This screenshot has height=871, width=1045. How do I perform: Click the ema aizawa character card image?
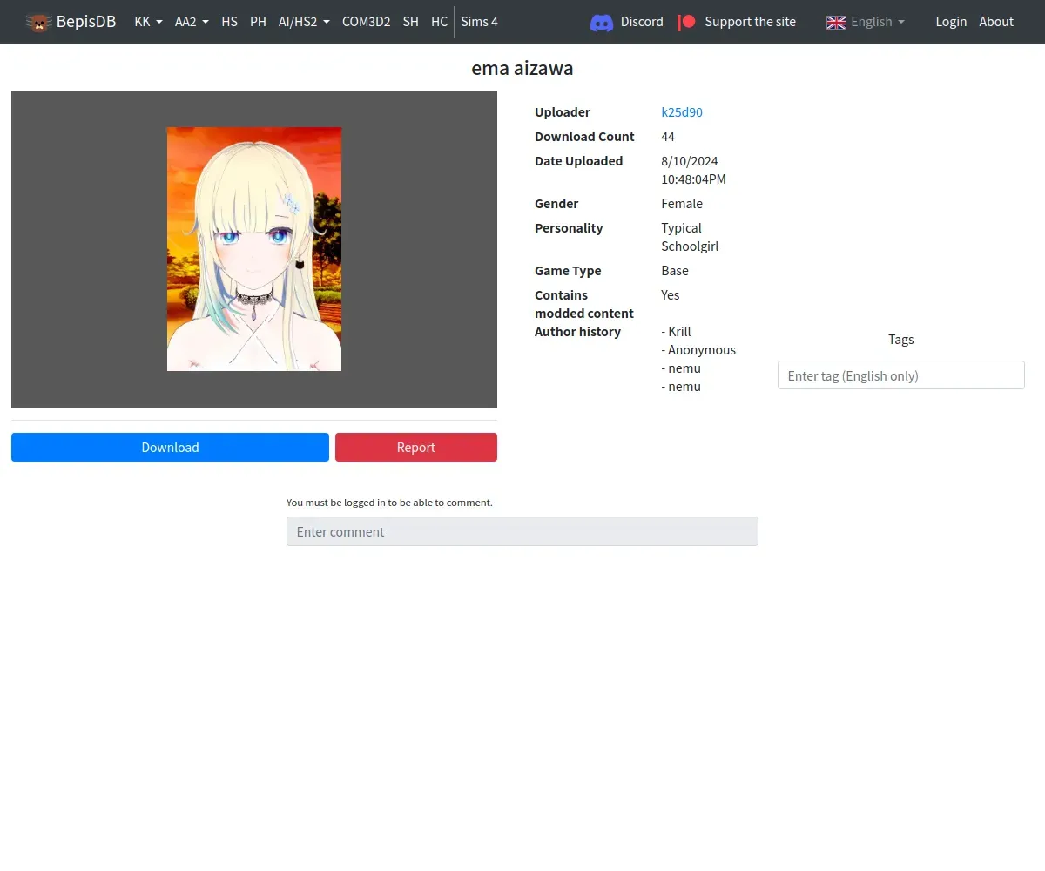point(254,249)
